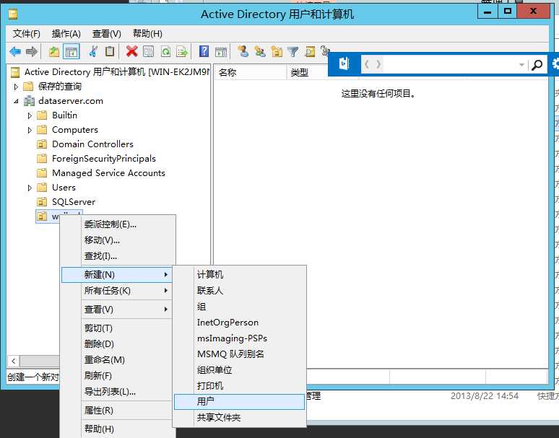Click the Filter funnel toolbar icon
Screen dimensions: 559x438
pos(293,52)
